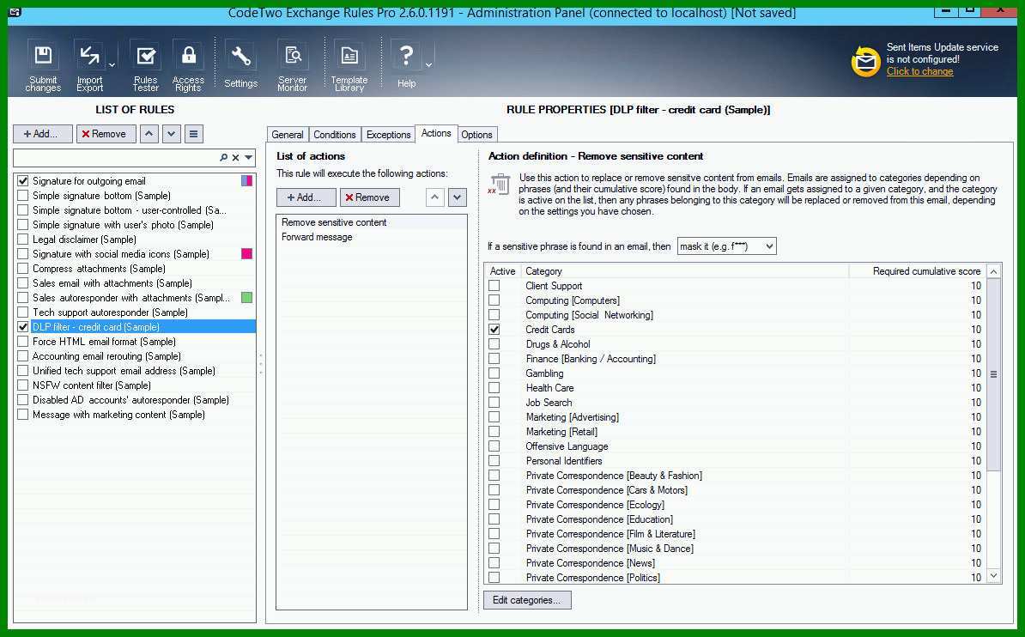Expand Import Export dropdown arrow
Screen dimensions: 1025x637
[112, 64]
